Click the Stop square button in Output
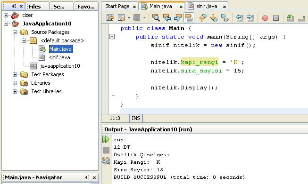Screen dimensions: 308x184 [x=106, y=150]
